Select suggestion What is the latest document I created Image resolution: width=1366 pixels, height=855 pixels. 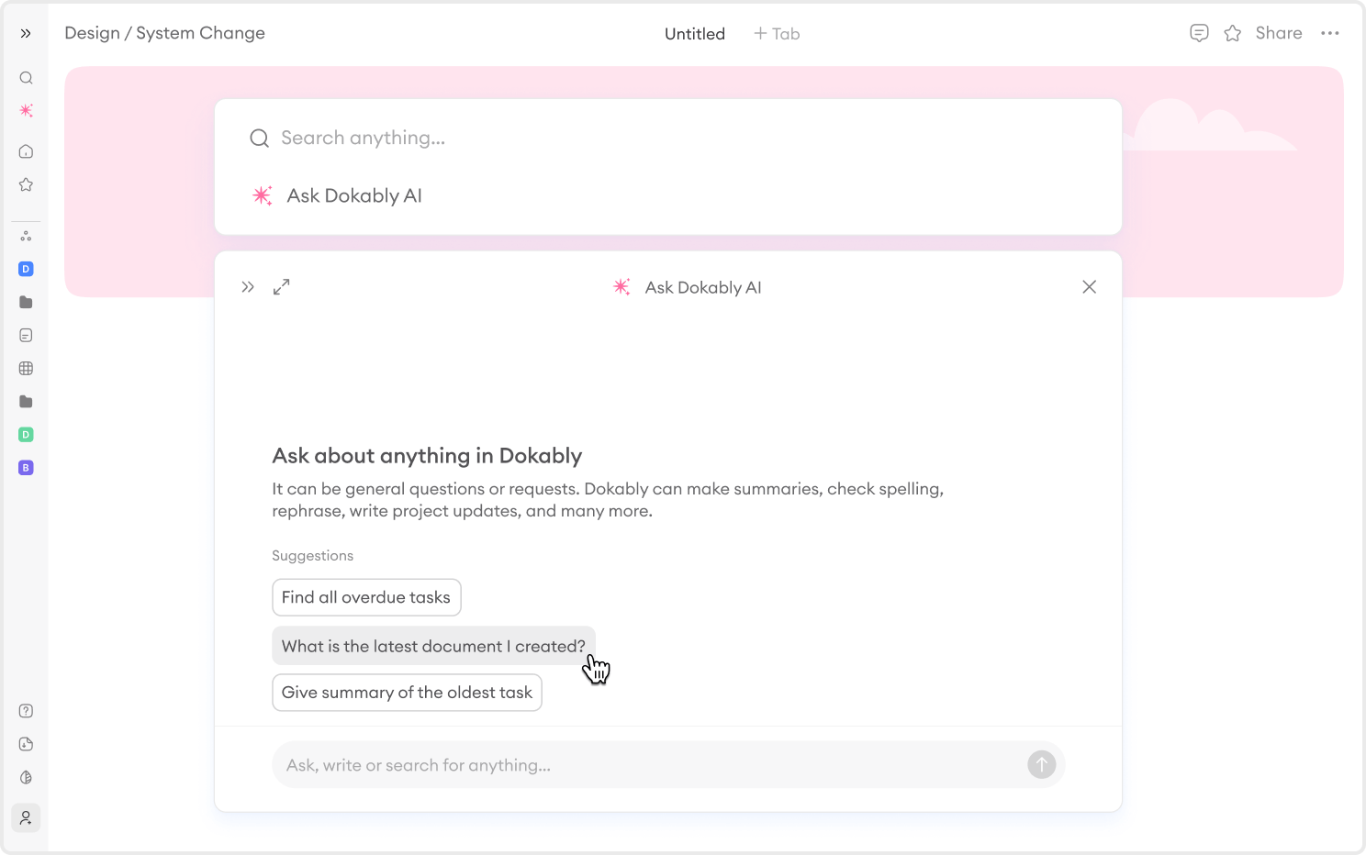pyautogui.click(x=433, y=646)
